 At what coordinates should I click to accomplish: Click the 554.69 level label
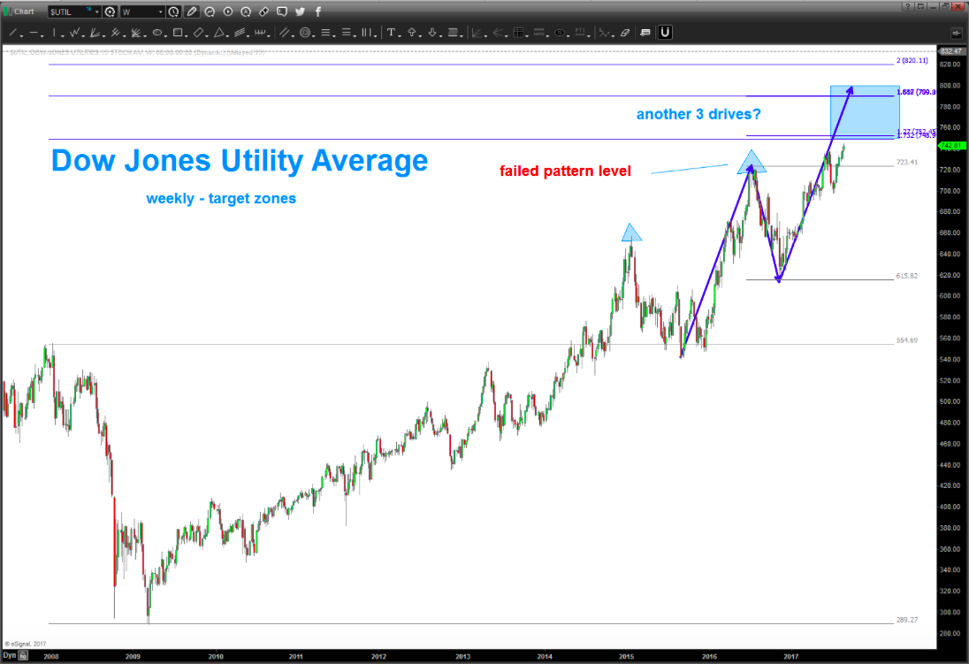coord(906,340)
